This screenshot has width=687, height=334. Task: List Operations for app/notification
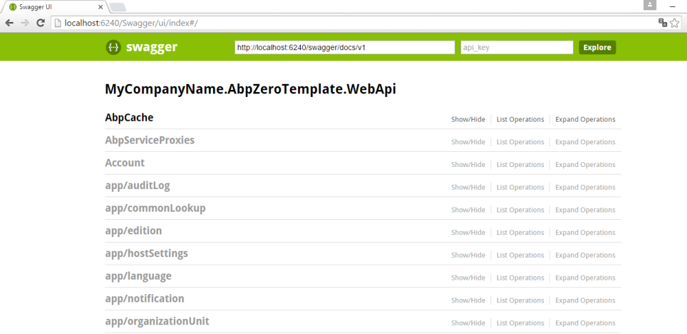pyautogui.click(x=520, y=300)
